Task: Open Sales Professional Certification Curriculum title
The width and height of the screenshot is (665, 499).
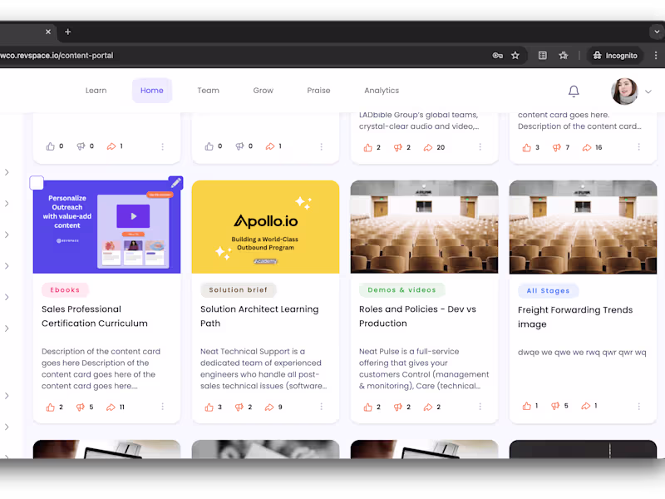Action: [x=95, y=317]
